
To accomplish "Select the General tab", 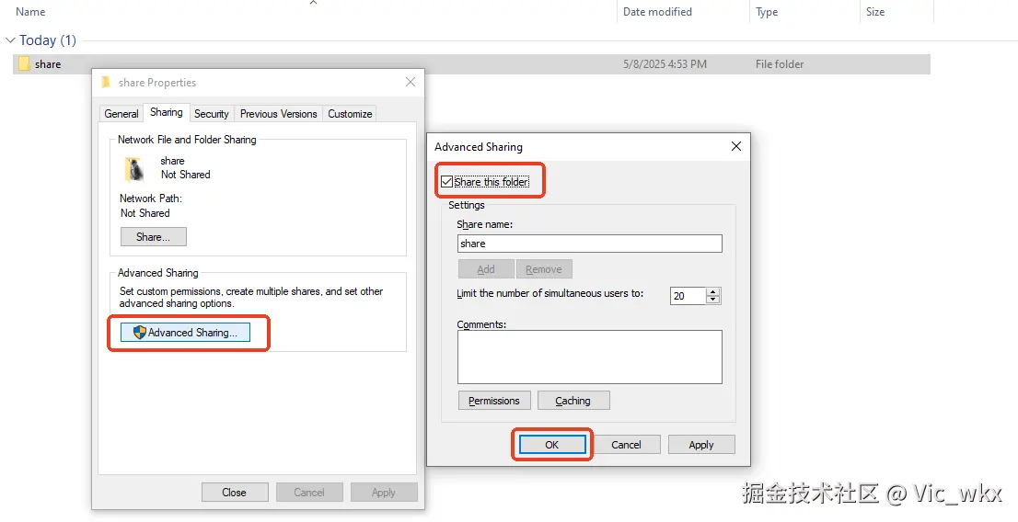I will pyautogui.click(x=121, y=114).
